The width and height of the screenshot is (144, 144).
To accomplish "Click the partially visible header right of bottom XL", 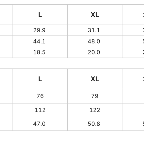I will 133,79.
